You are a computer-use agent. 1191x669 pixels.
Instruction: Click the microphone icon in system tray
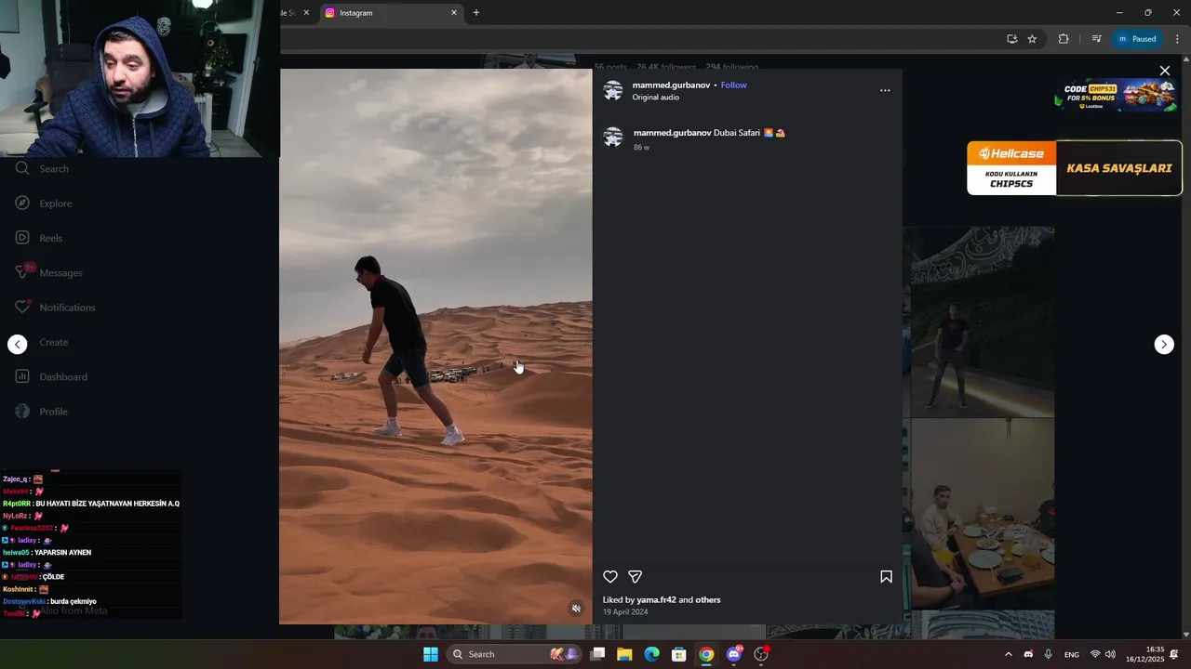(1049, 654)
